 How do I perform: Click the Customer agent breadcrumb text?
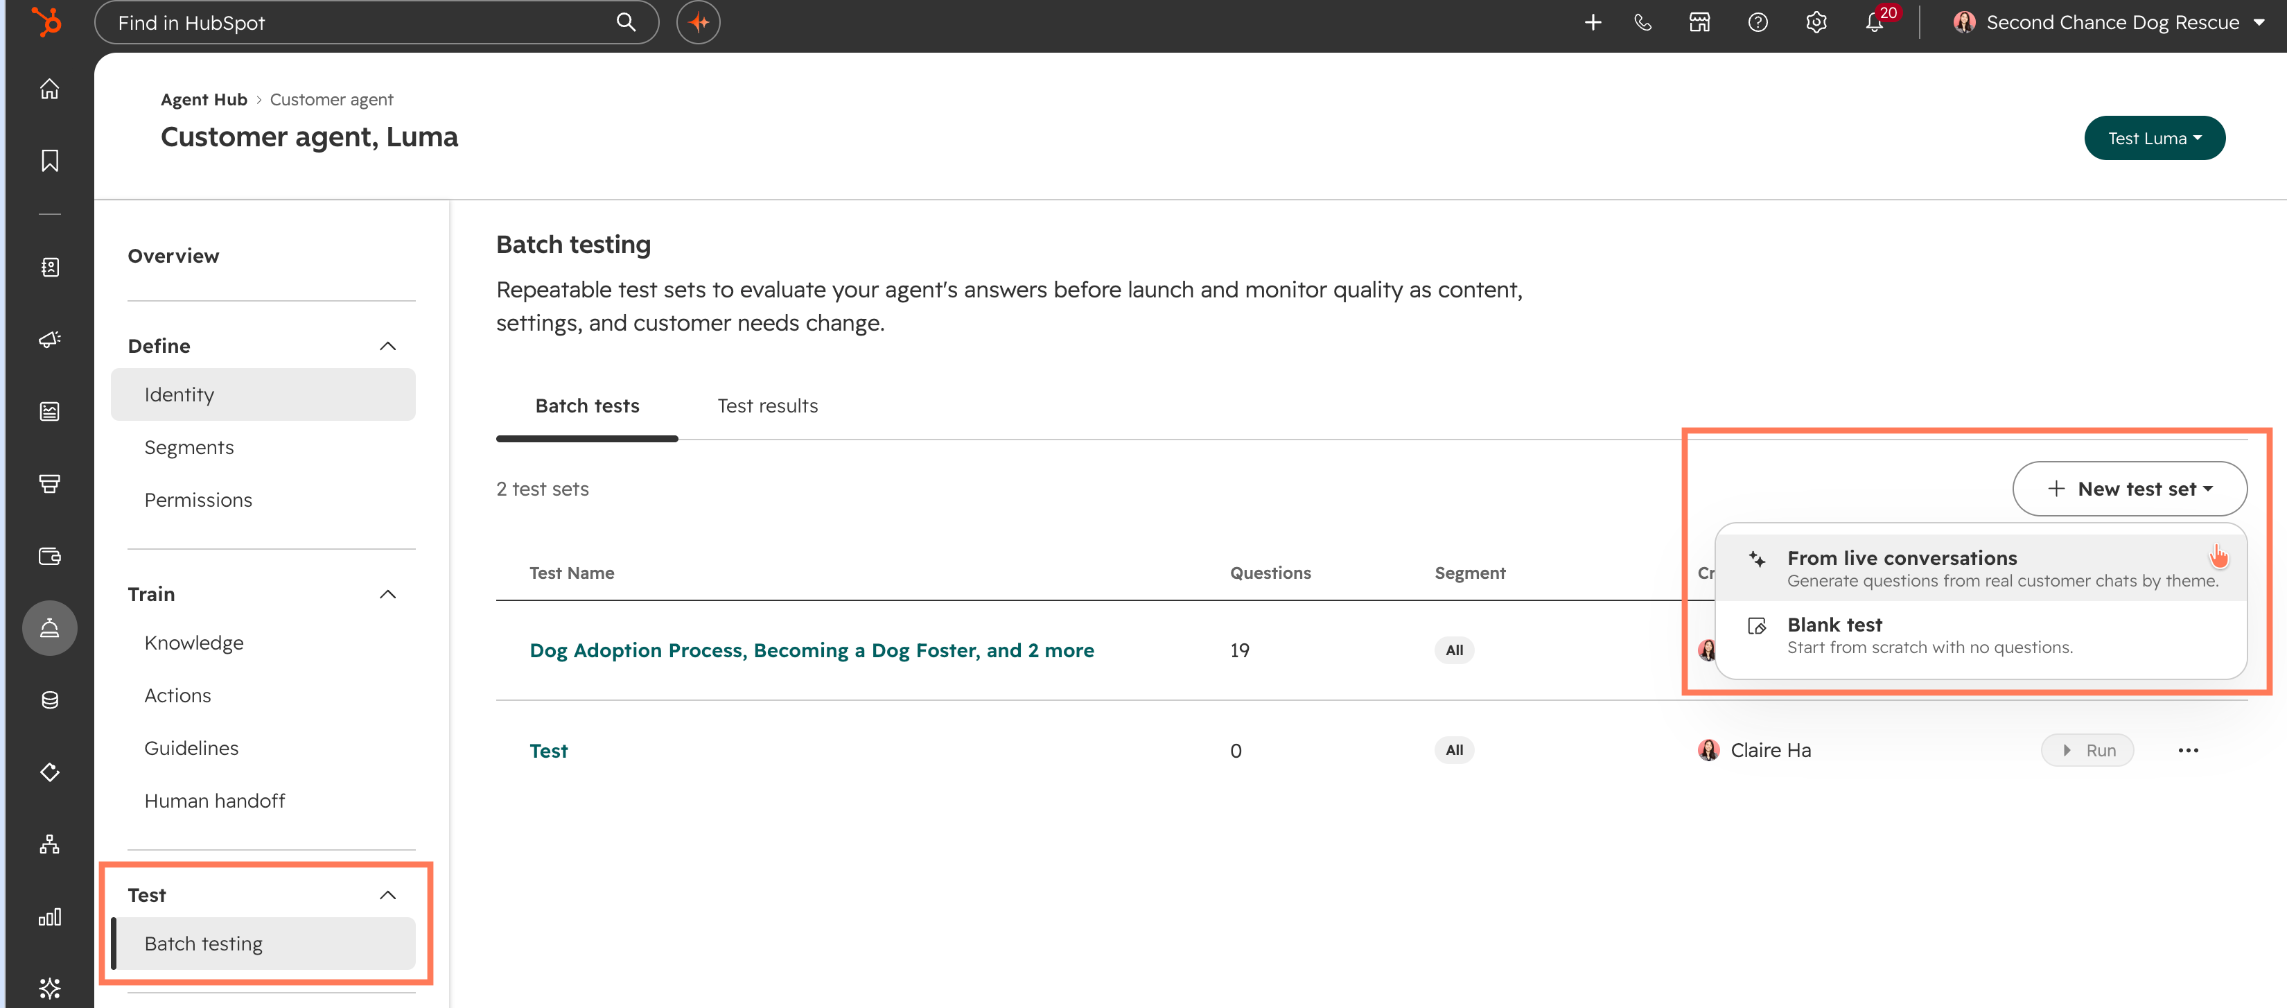[331, 99]
